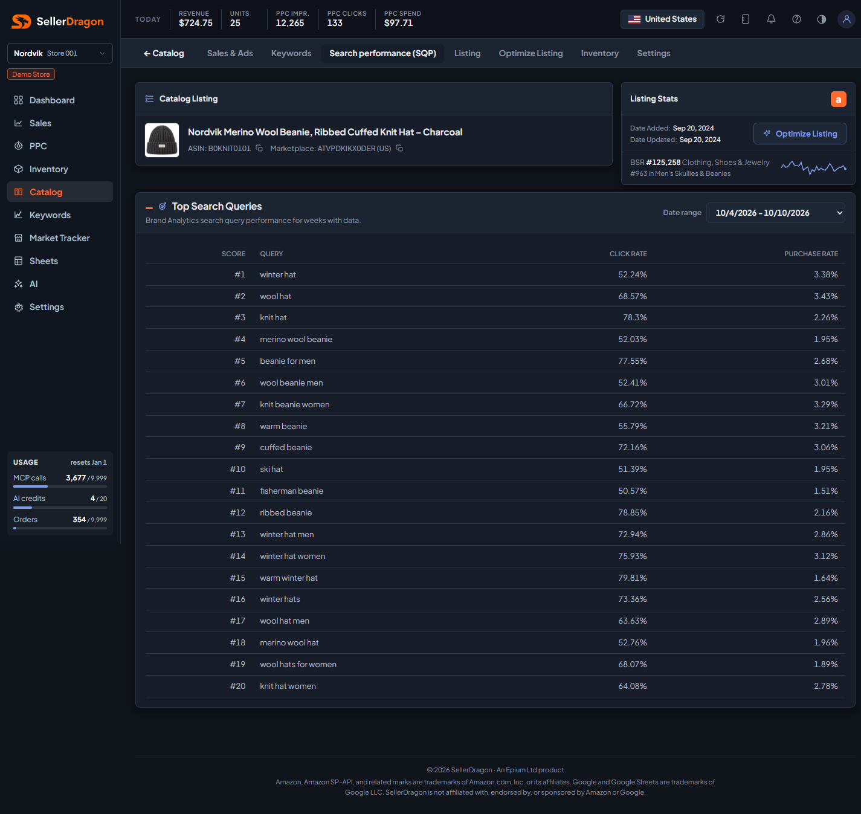Open the notifications bell
861x814 pixels.
771,19
